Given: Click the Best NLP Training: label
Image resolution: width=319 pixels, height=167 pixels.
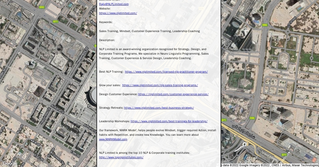Looking at the screenshot, I should (111, 72).
